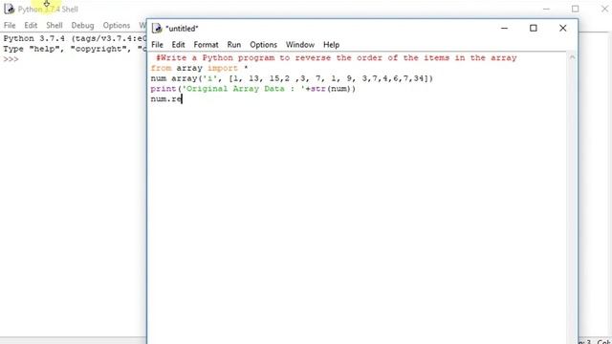Open the Run menu in editor

234,45
